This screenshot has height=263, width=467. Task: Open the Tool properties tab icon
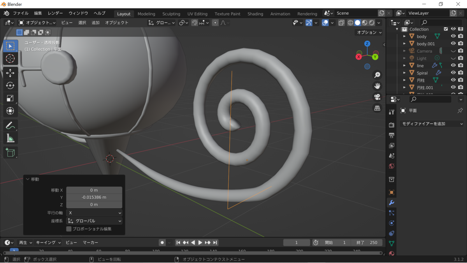[392, 112]
